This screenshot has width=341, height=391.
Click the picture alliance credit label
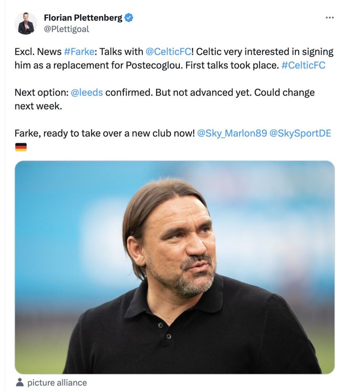coord(57,383)
